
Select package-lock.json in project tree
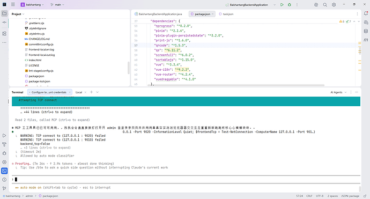pyautogui.click(x=39, y=82)
